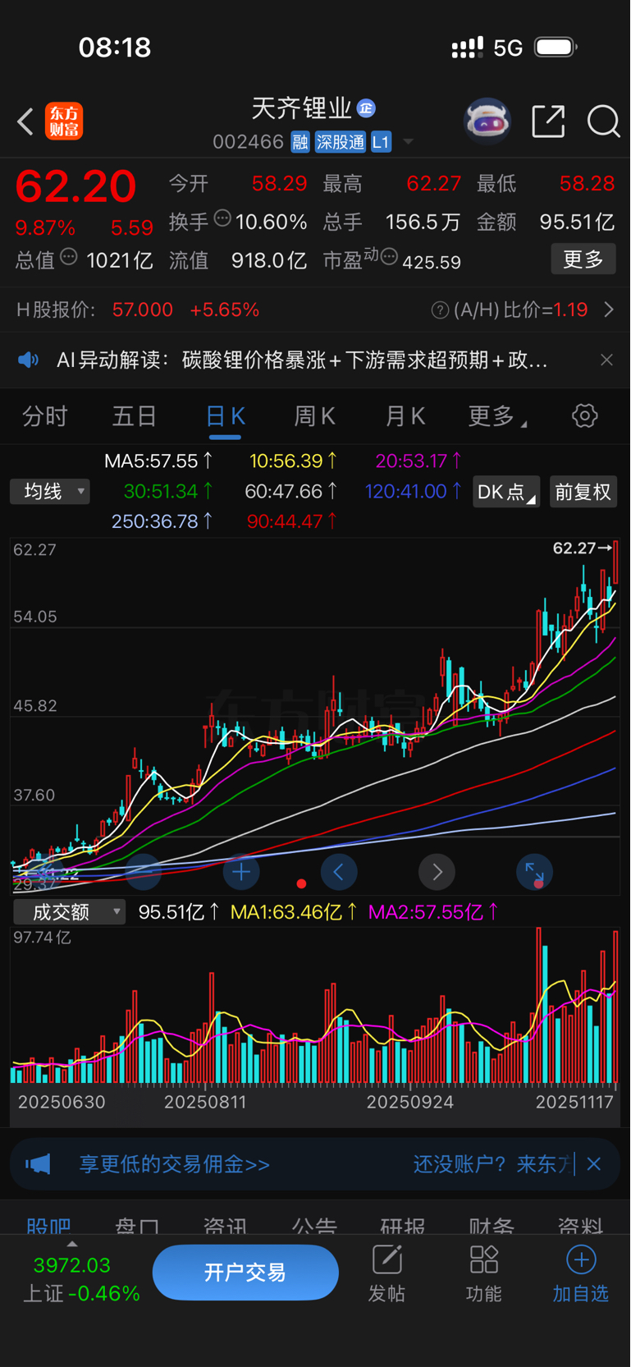
Task: Select the 日K chart tab
Action: pyautogui.click(x=226, y=416)
